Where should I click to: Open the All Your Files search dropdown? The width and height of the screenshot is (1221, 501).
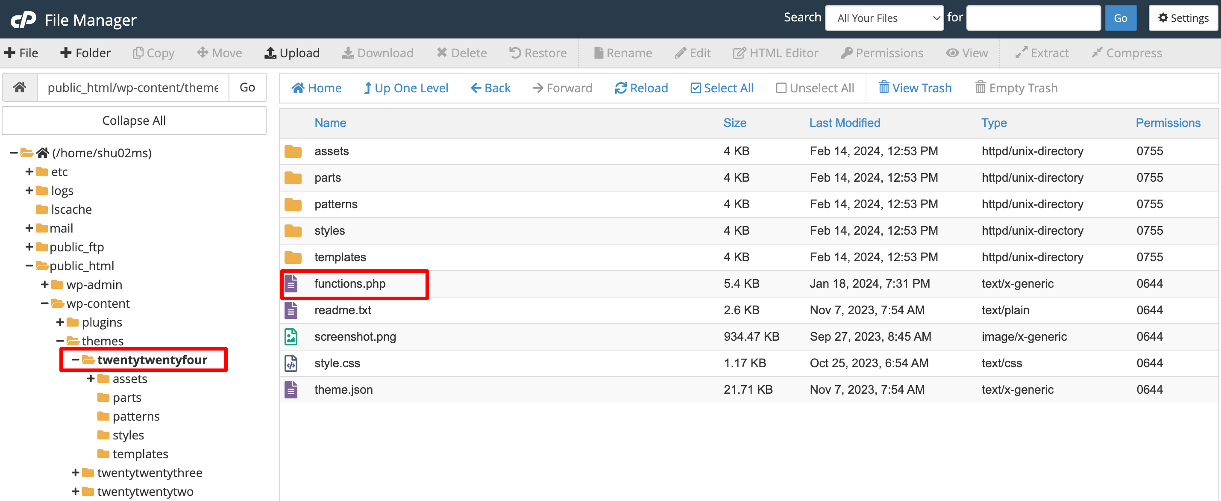tap(884, 18)
